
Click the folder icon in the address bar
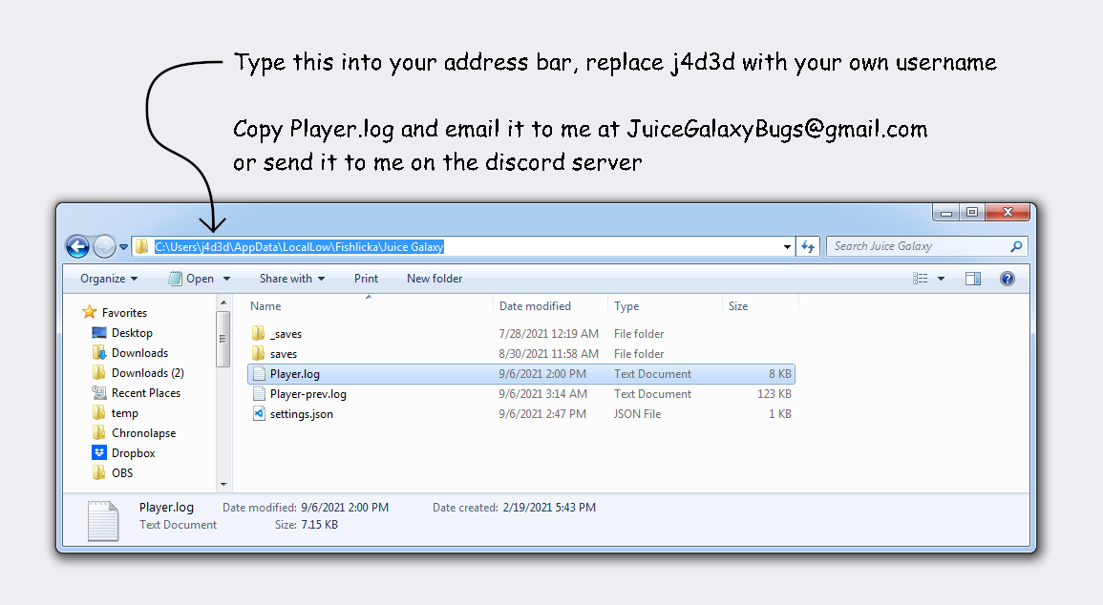[x=142, y=246]
